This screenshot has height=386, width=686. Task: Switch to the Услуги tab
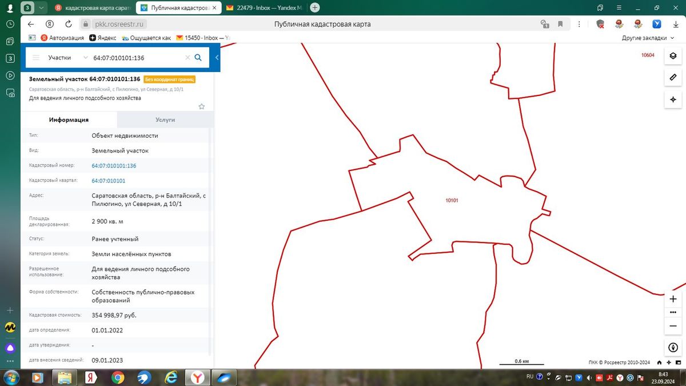click(165, 120)
